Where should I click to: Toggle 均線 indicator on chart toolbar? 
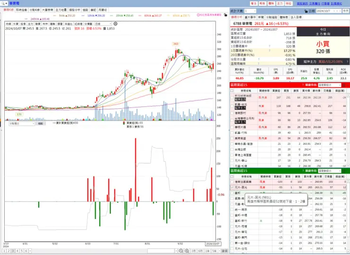(x=9, y=24)
